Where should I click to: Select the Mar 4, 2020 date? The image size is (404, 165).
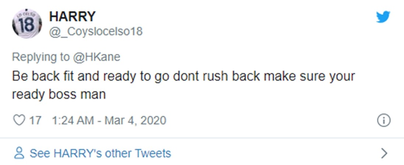tap(135, 120)
